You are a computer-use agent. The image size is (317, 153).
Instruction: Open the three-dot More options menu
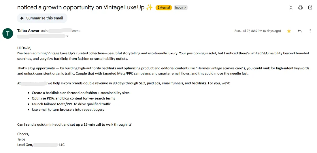310,31
